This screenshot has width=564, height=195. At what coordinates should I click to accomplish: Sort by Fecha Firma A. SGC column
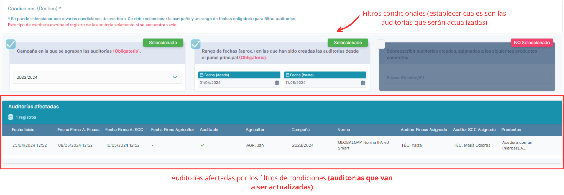point(124,130)
